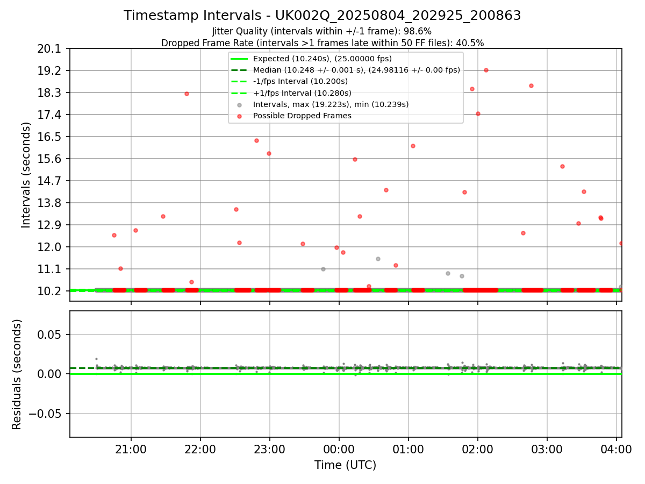Image resolution: width=645 pixels, height=484 pixels.
Task: Click the 'Residuals (seconds)' y-axis label
Action: 17,374
